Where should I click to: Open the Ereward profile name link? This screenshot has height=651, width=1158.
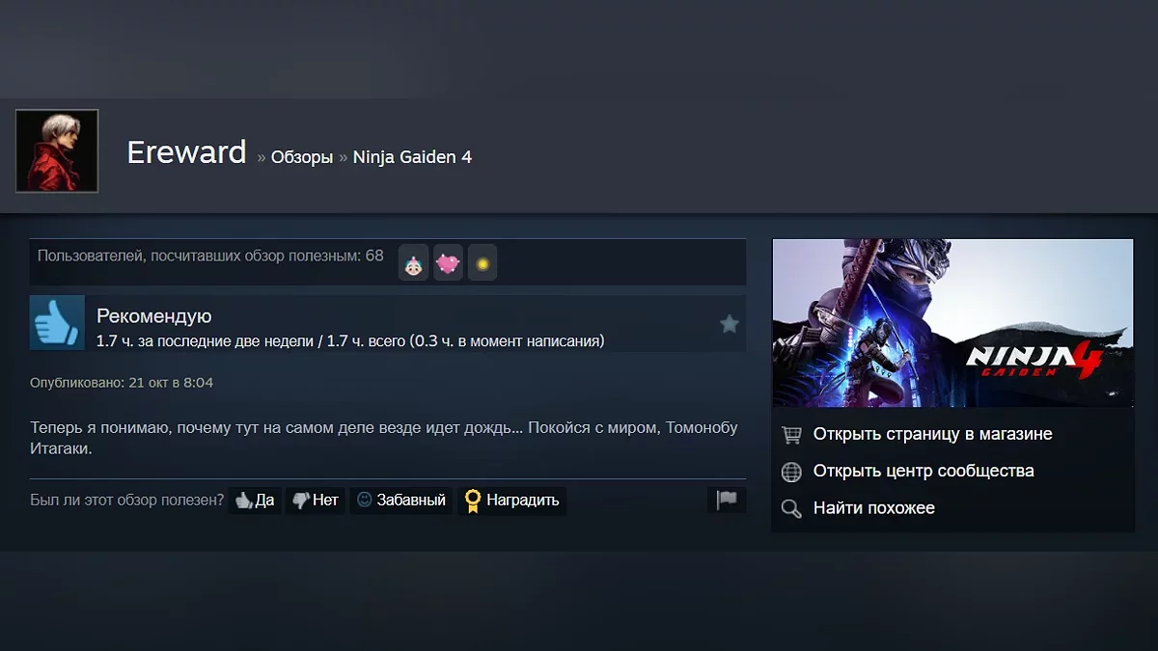click(187, 152)
